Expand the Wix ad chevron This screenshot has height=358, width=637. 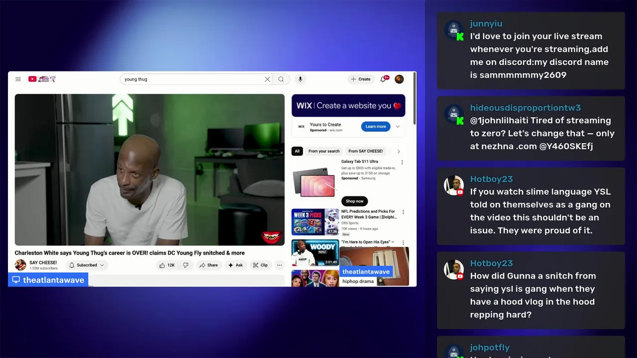coord(398,126)
